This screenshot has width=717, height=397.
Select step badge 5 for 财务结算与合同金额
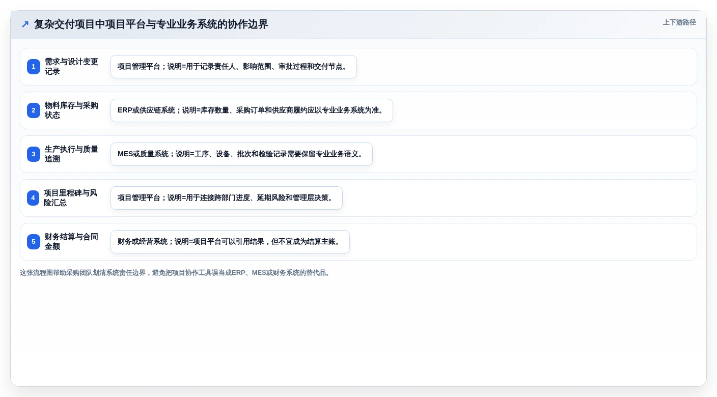coord(34,242)
